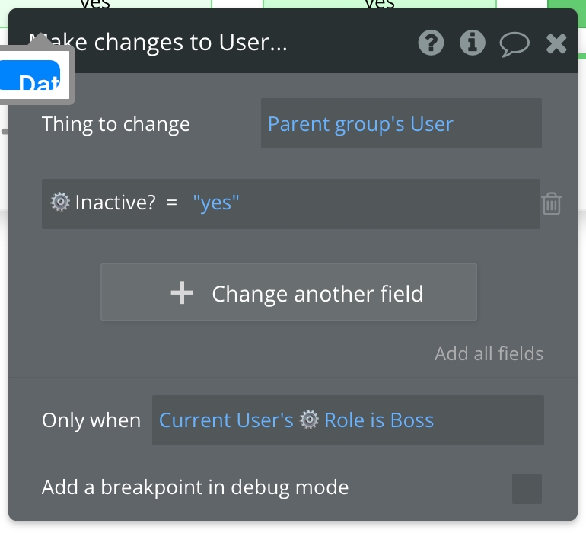Select the Inactive? field name
Screen dimensions: 586x533
[x=115, y=203]
